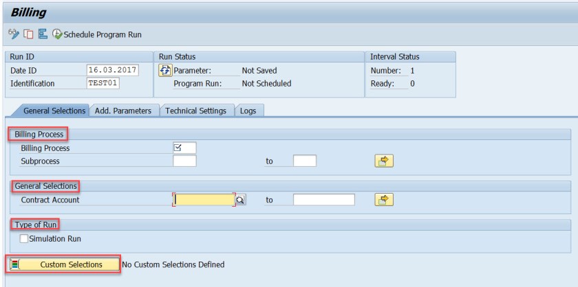Open multiple selection for Contract Account

coord(384,199)
